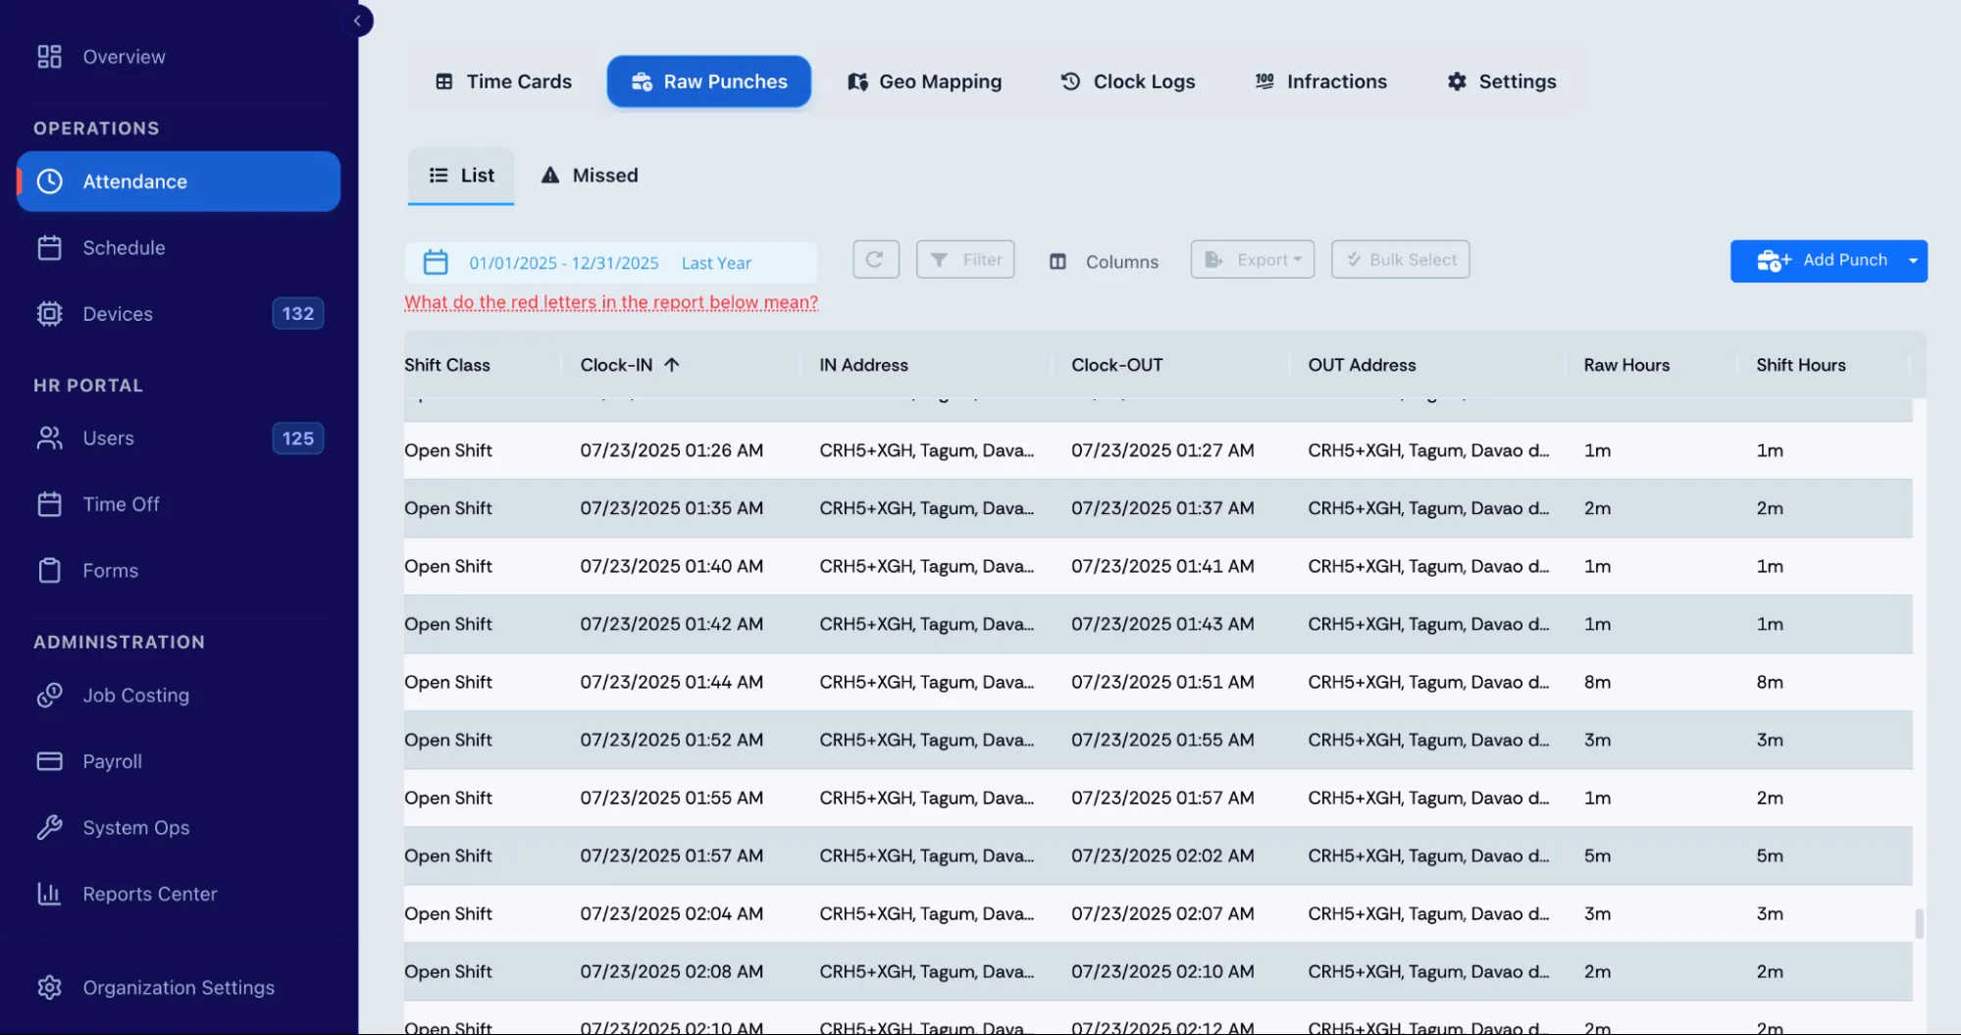Sort by Shift Hours column header
Screen dimensions: 1961x1035
(1800, 365)
